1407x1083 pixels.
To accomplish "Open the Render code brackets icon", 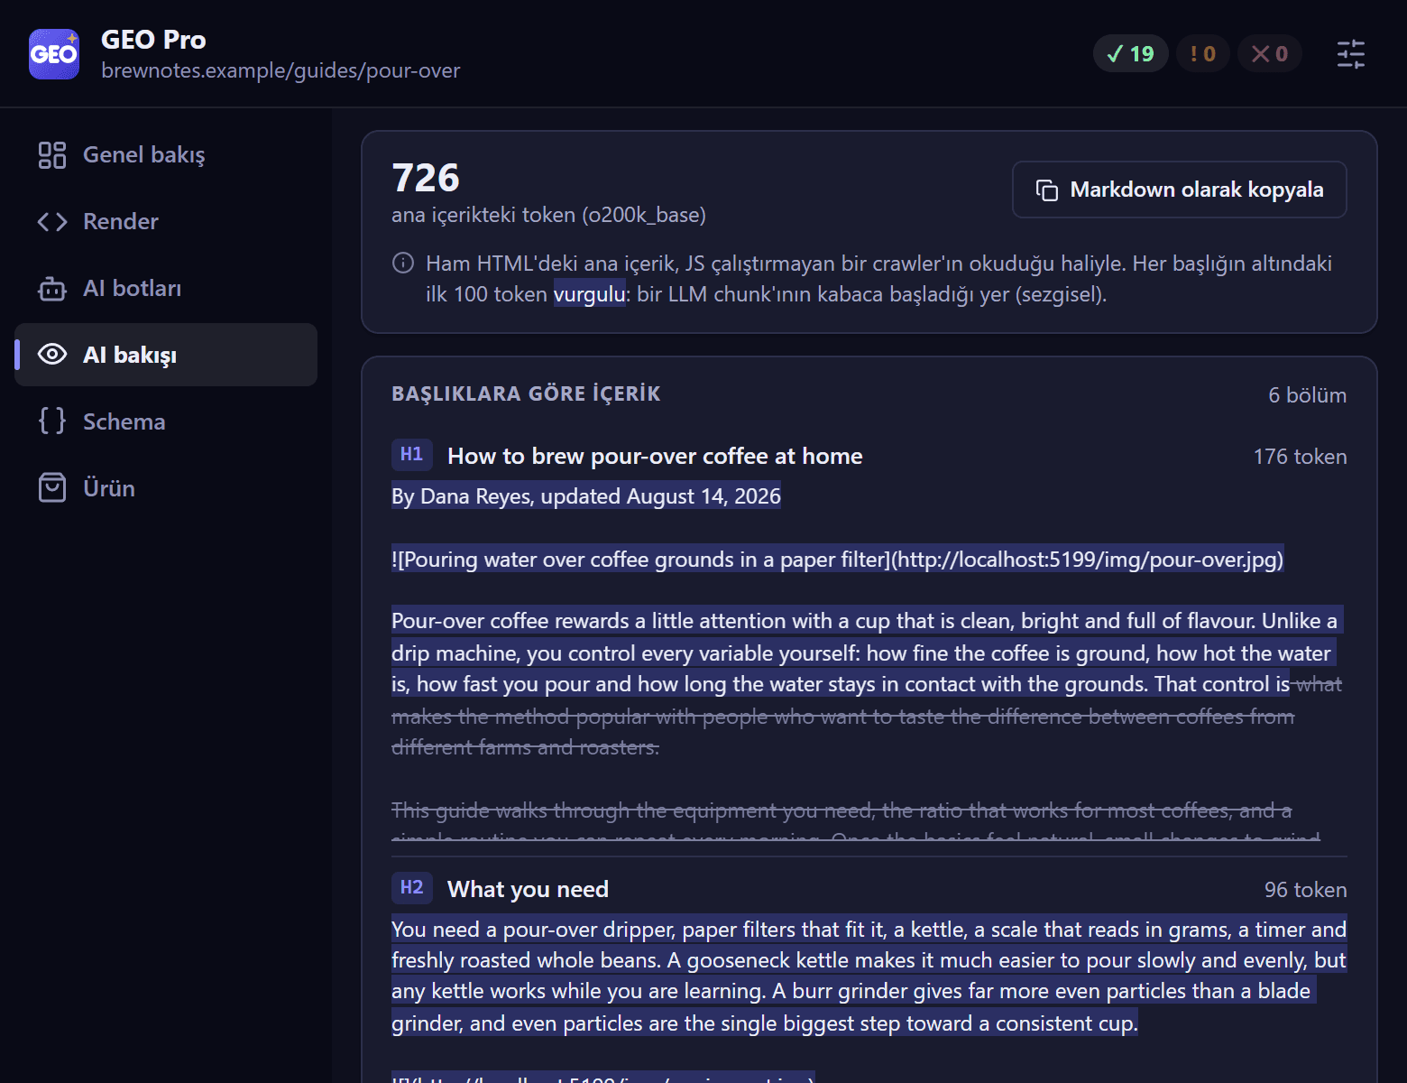I will tap(52, 222).
